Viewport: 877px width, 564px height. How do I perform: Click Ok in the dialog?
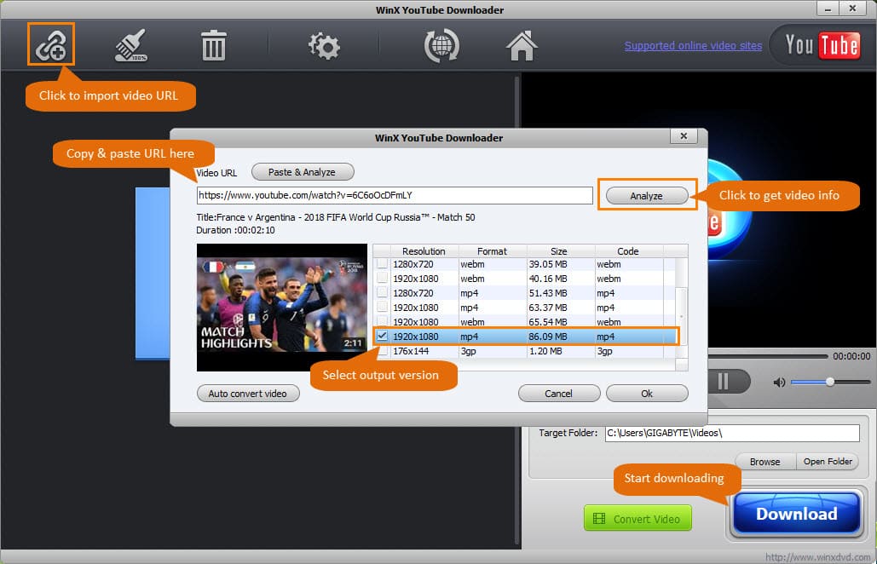coord(647,394)
